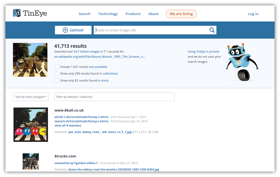Click the TinEye wordmark text
This screenshot has width=280, height=177.
[x=35, y=13]
